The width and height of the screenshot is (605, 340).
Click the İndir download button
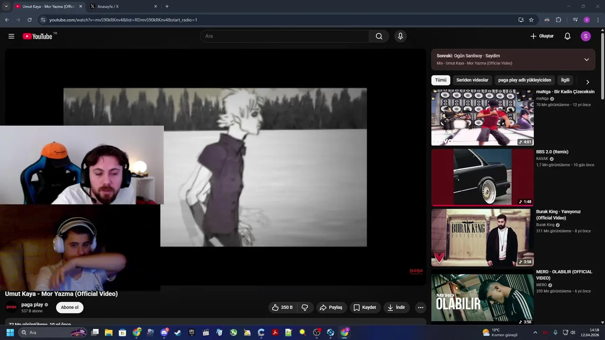pos(397,307)
